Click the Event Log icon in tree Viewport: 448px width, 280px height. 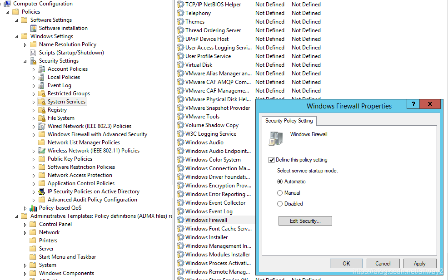(42, 85)
